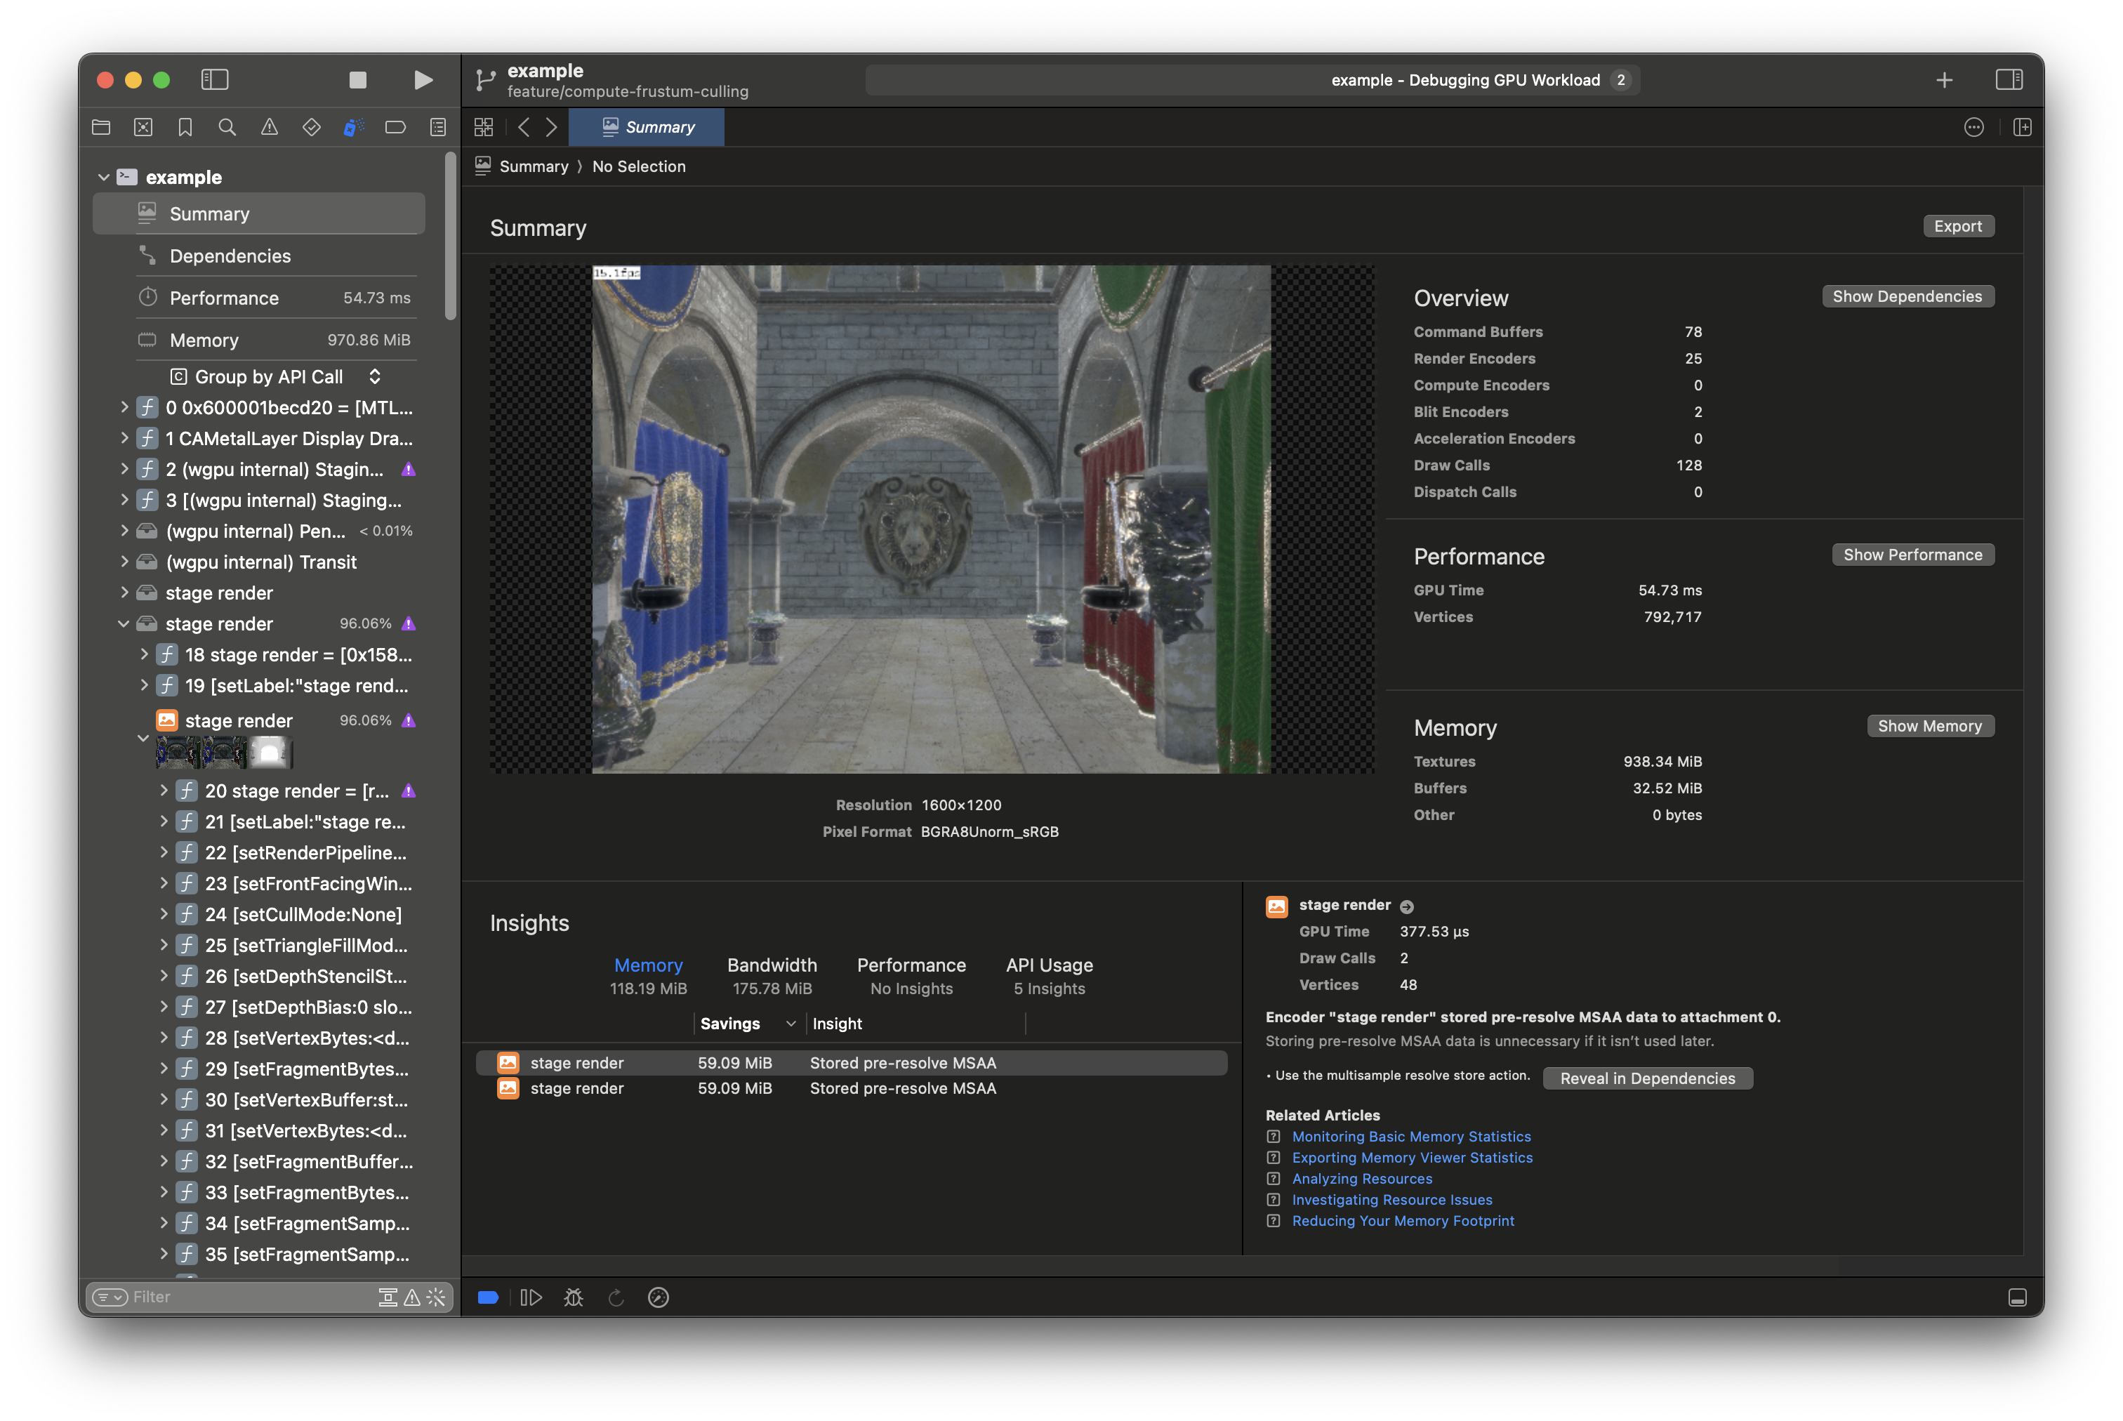
Task: Click Show Memory button
Action: point(1930,726)
